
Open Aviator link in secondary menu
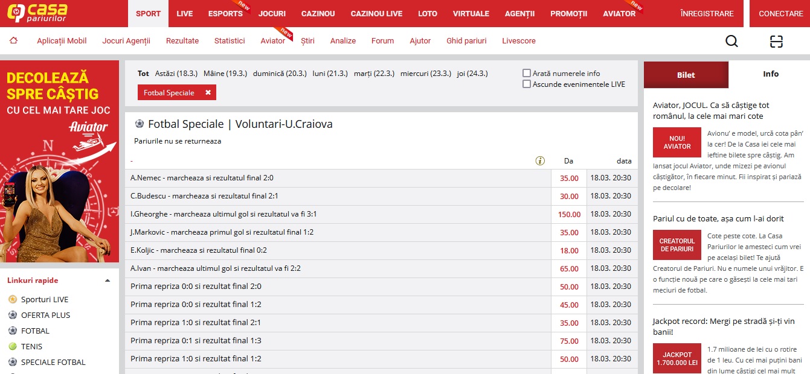[x=273, y=41]
